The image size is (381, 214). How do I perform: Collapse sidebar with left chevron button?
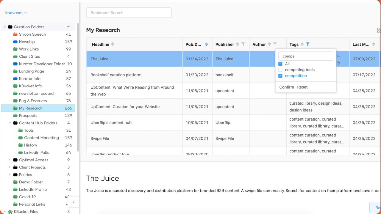click(x=74, y=202)
